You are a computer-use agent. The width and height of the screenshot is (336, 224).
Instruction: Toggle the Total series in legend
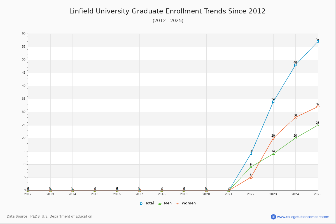147,203
